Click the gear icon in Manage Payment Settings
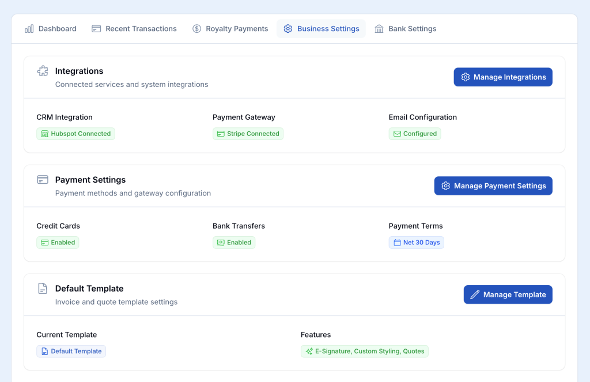Image resolution: width=590 pixels, height=382 pixels. tap(445, 186)
